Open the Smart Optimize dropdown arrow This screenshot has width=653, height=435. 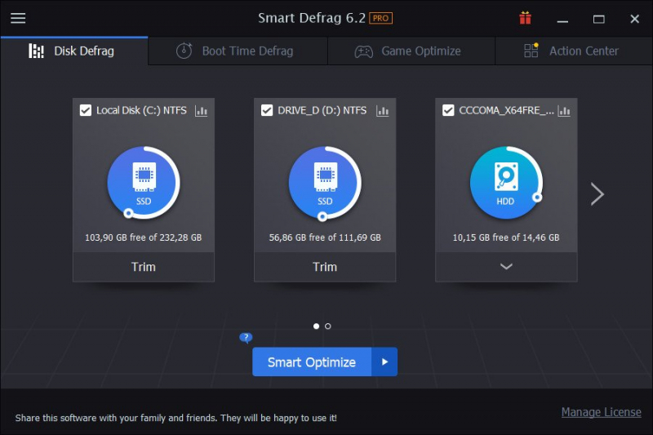pos(384,362)
